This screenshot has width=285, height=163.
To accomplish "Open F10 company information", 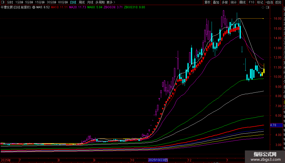I will (x=251, y=2).
